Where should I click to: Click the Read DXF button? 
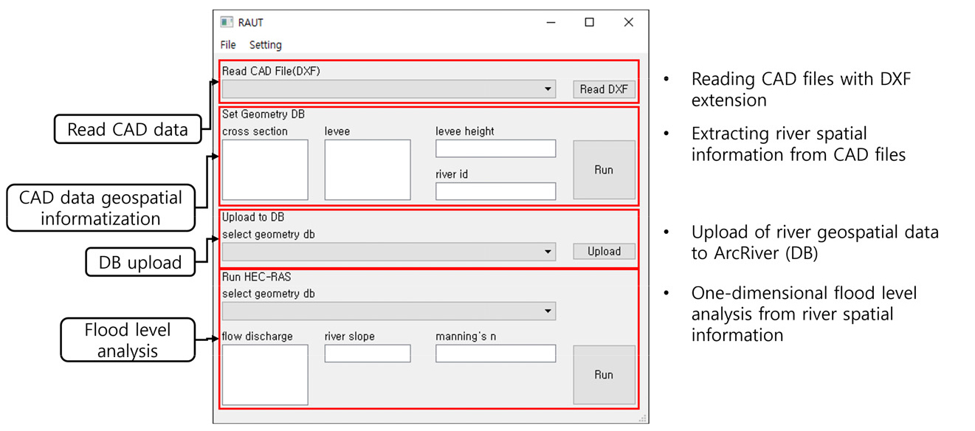point(604,89)
